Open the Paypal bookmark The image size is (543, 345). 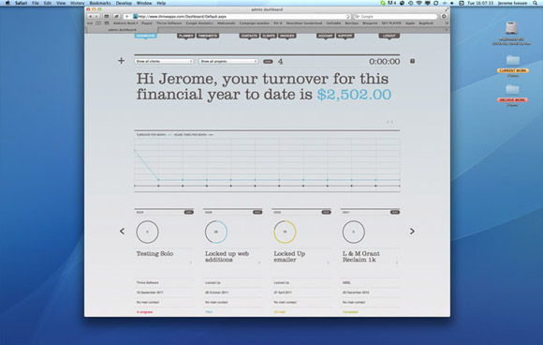pyautogui.click(x=147, y=23)
